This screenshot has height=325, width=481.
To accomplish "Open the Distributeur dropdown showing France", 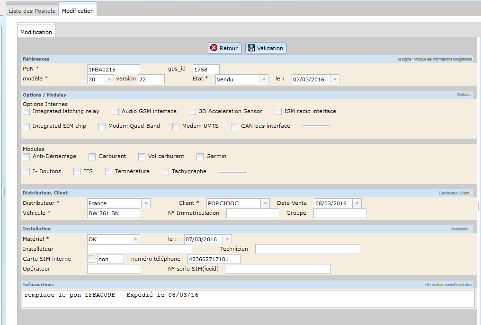I will tap(146, 203).
